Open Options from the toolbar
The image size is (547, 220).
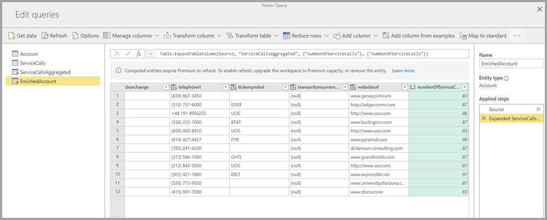tap(76, 36)
